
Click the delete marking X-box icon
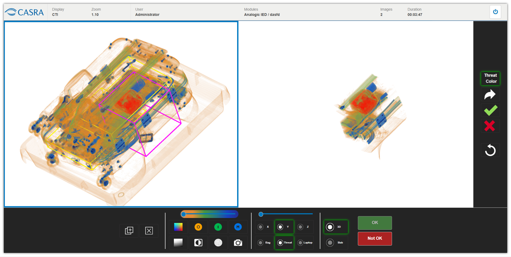coord(149,230)
